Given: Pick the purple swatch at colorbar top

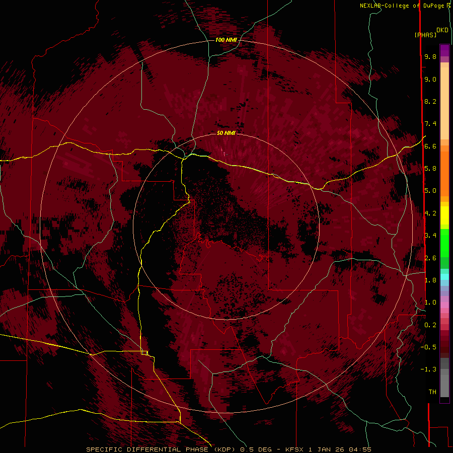Looking at the screenshot, I should (x=444, y=51).
